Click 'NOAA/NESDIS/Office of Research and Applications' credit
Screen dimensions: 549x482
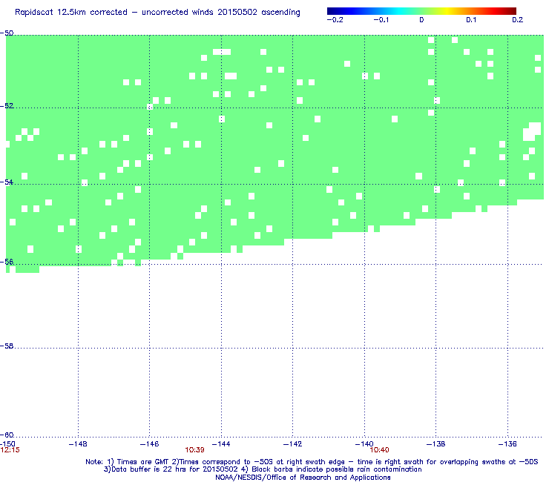(303, 477)
